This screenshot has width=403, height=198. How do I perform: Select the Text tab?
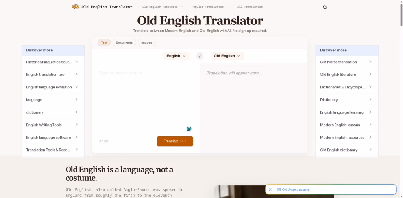point(104,42)
